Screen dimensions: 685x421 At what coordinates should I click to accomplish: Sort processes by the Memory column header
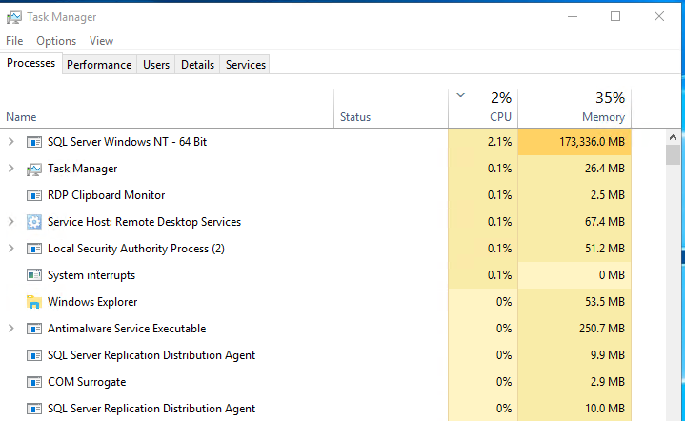tap(574, 108)
